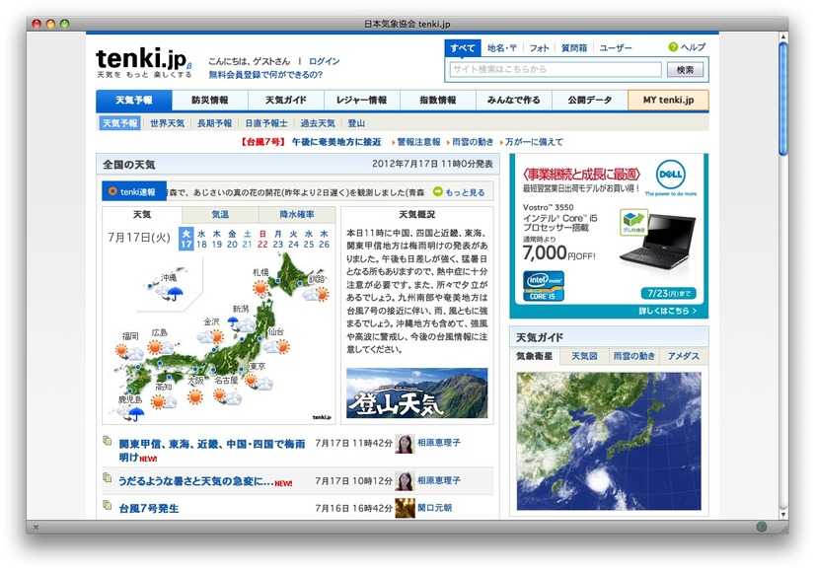Switch map to the 降水確率 tab
This screenshot has width=815, height=570.
pyautogui.click(x=297, y=215)
